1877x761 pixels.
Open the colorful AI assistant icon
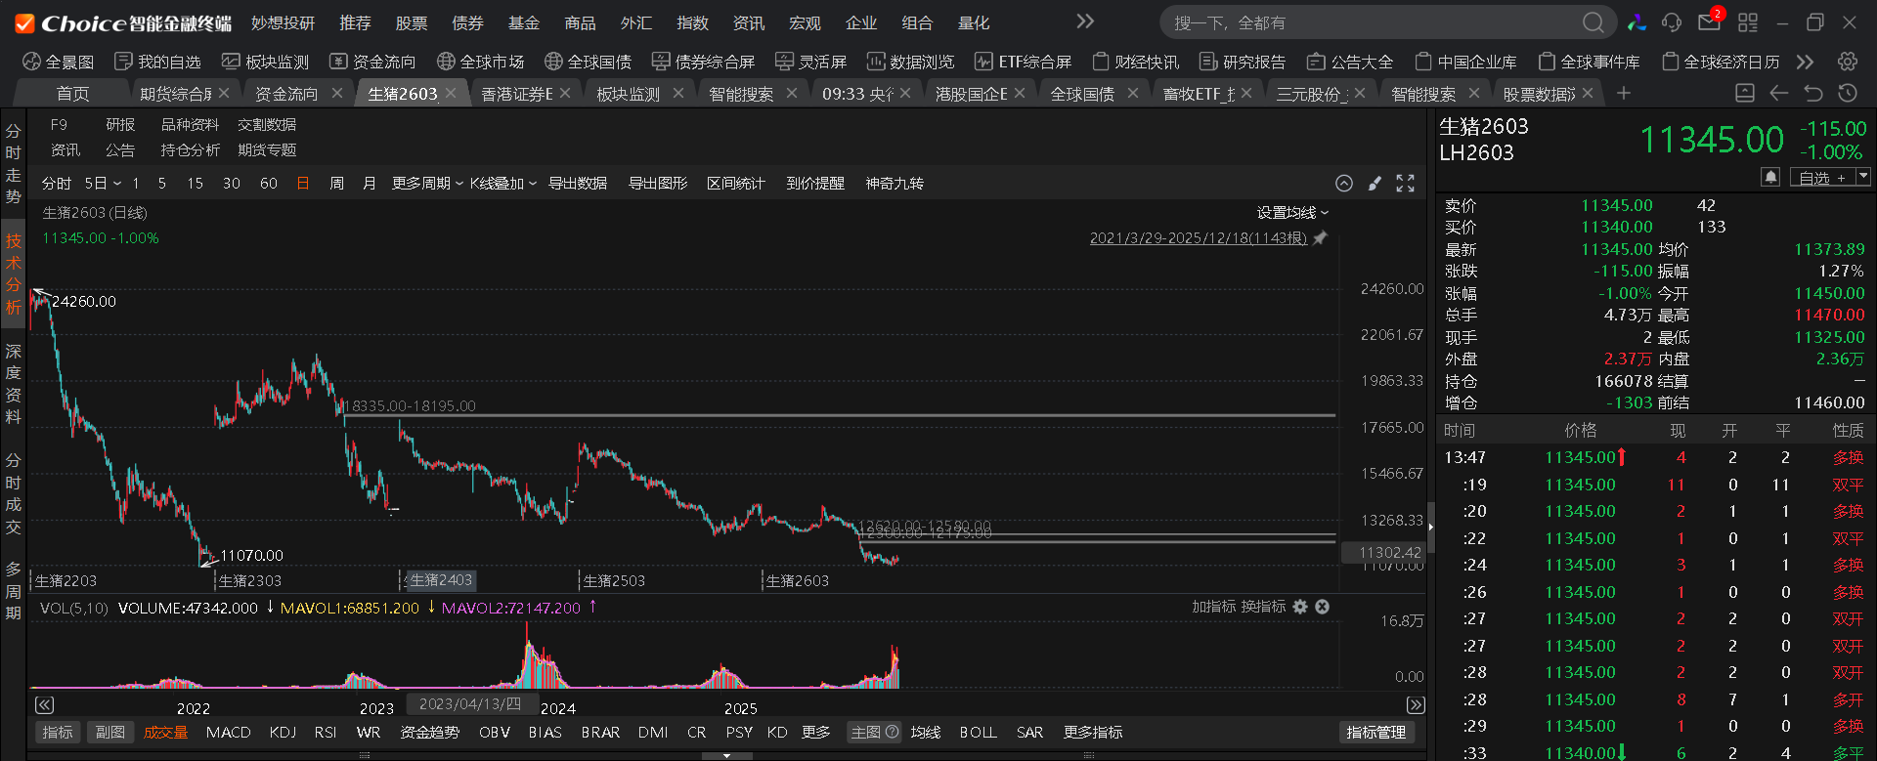pyautogui.click(x=1637, y=22)
